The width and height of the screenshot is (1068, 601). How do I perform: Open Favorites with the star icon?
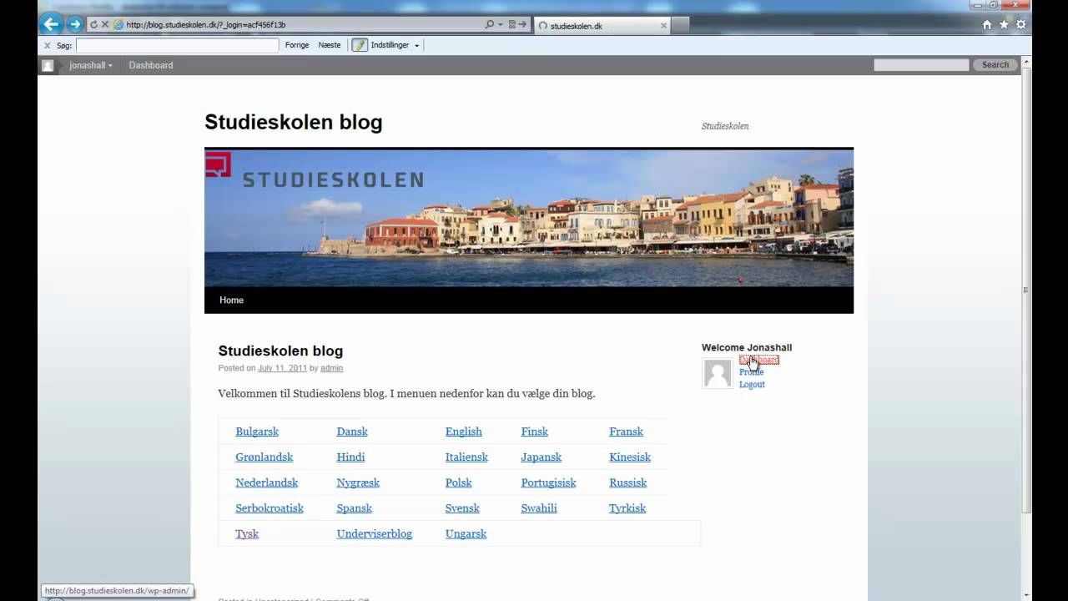tap(1004, 24)
